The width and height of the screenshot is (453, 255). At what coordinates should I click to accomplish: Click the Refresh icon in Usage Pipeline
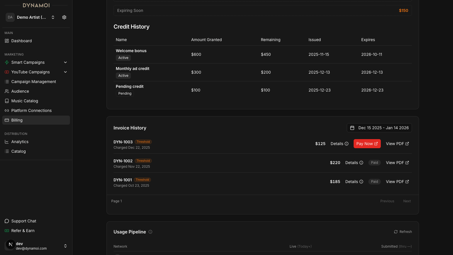(396, 232)
